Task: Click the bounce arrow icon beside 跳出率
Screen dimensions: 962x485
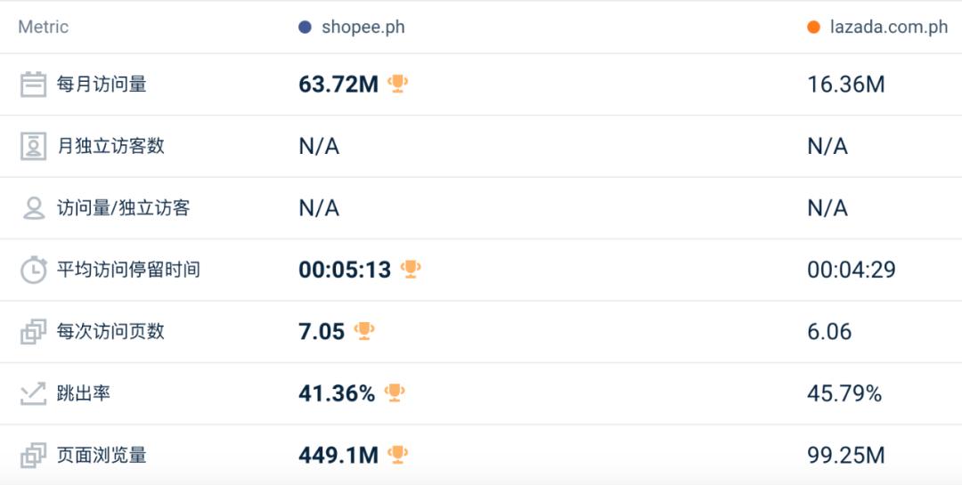Action: (x=33, y=393)
